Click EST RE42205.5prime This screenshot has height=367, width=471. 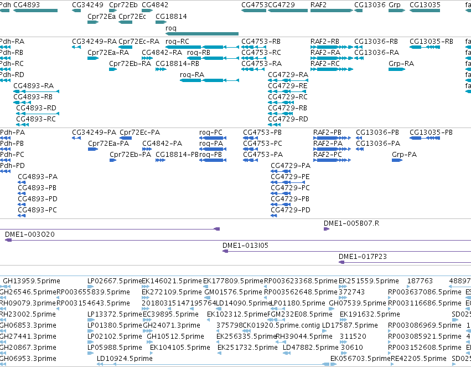click(419, 359)
